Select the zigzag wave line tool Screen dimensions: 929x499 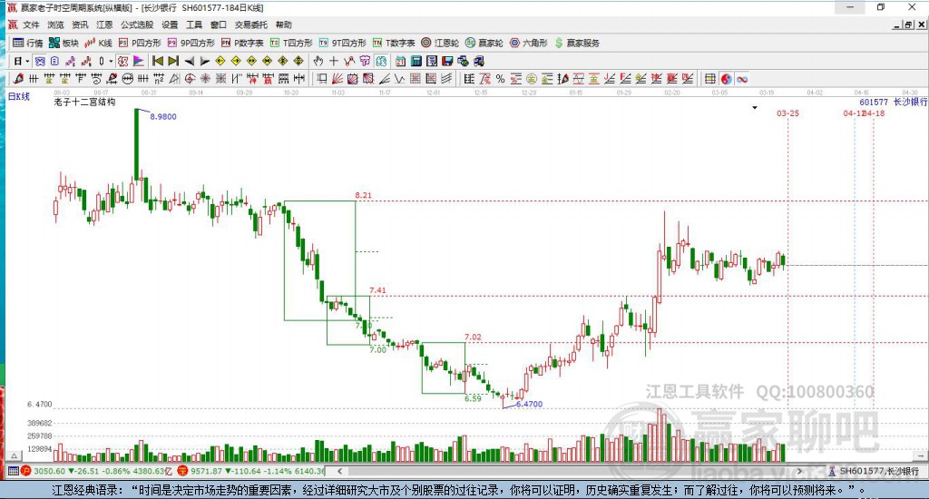[399, 79]
